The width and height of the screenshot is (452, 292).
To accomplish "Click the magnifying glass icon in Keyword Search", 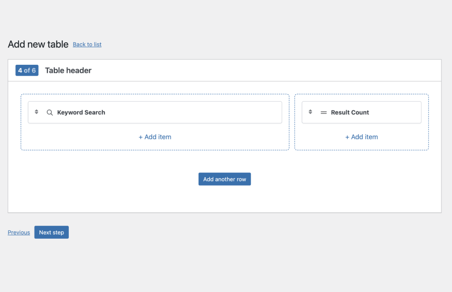I will pyautogui.click(x=50, y=112).
